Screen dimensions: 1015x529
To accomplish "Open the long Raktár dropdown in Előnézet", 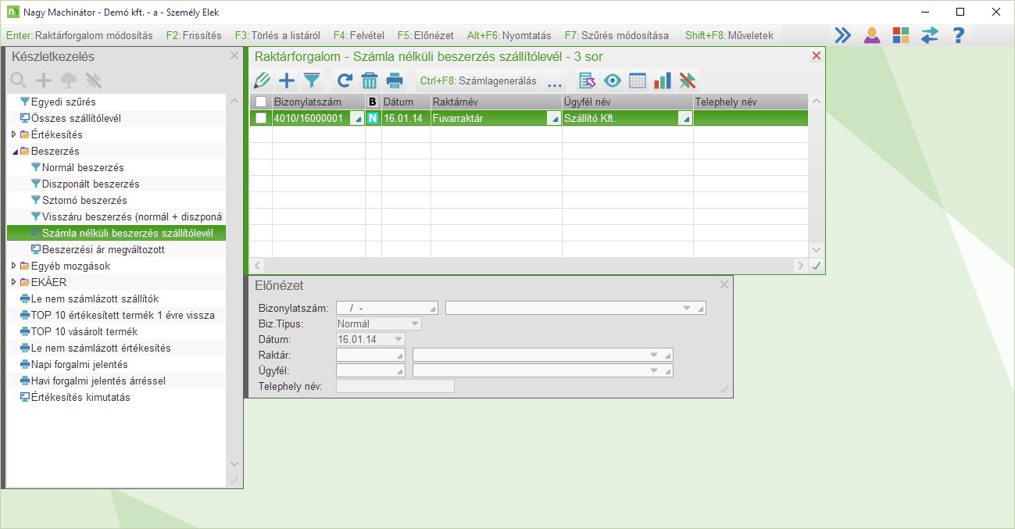I will click(654, 355).
